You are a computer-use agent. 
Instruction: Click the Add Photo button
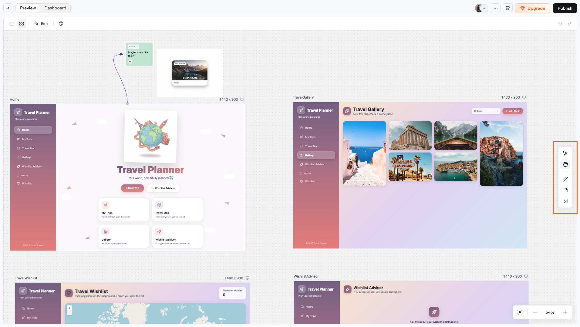pyautogui.click(x=513, y=111)
